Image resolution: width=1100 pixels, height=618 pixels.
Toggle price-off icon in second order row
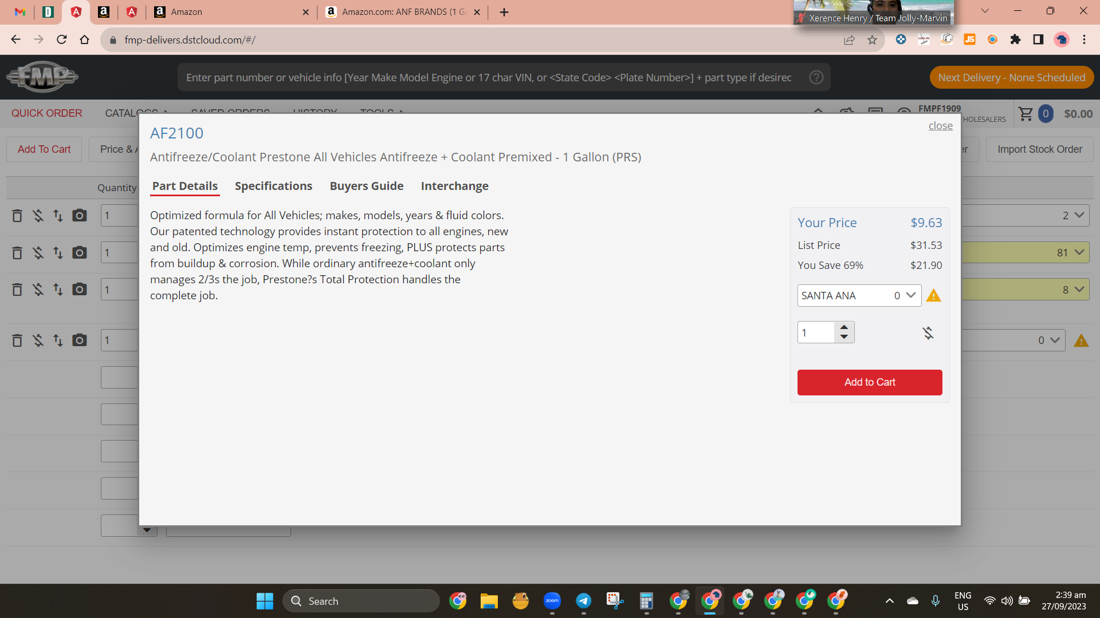coord(38,253)
